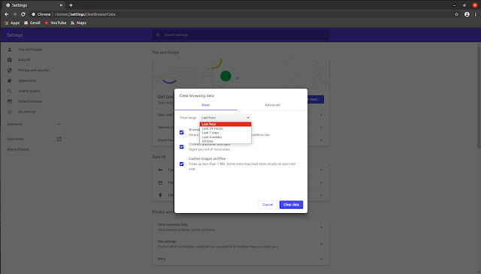This screenshot has height=274, width=481.
Task: Click the Search engine sidebar icon
Action: click(10, 91)
